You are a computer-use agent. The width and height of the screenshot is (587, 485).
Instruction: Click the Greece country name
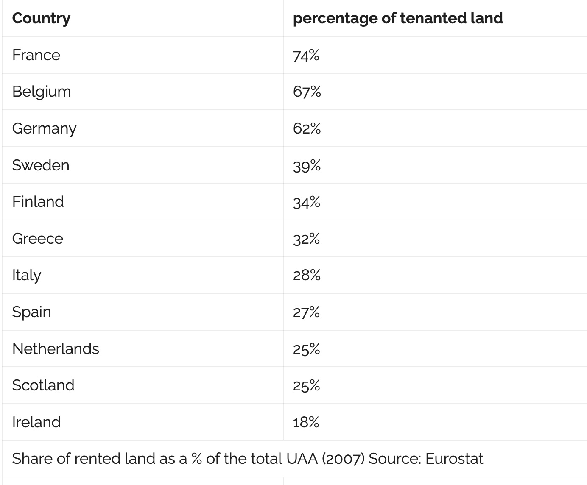38,239
